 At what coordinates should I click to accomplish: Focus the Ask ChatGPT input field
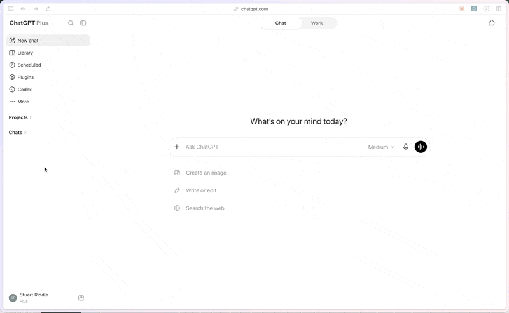coord(274,147)
